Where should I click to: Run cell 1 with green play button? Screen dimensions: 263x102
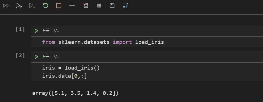(x=36, y=31)
